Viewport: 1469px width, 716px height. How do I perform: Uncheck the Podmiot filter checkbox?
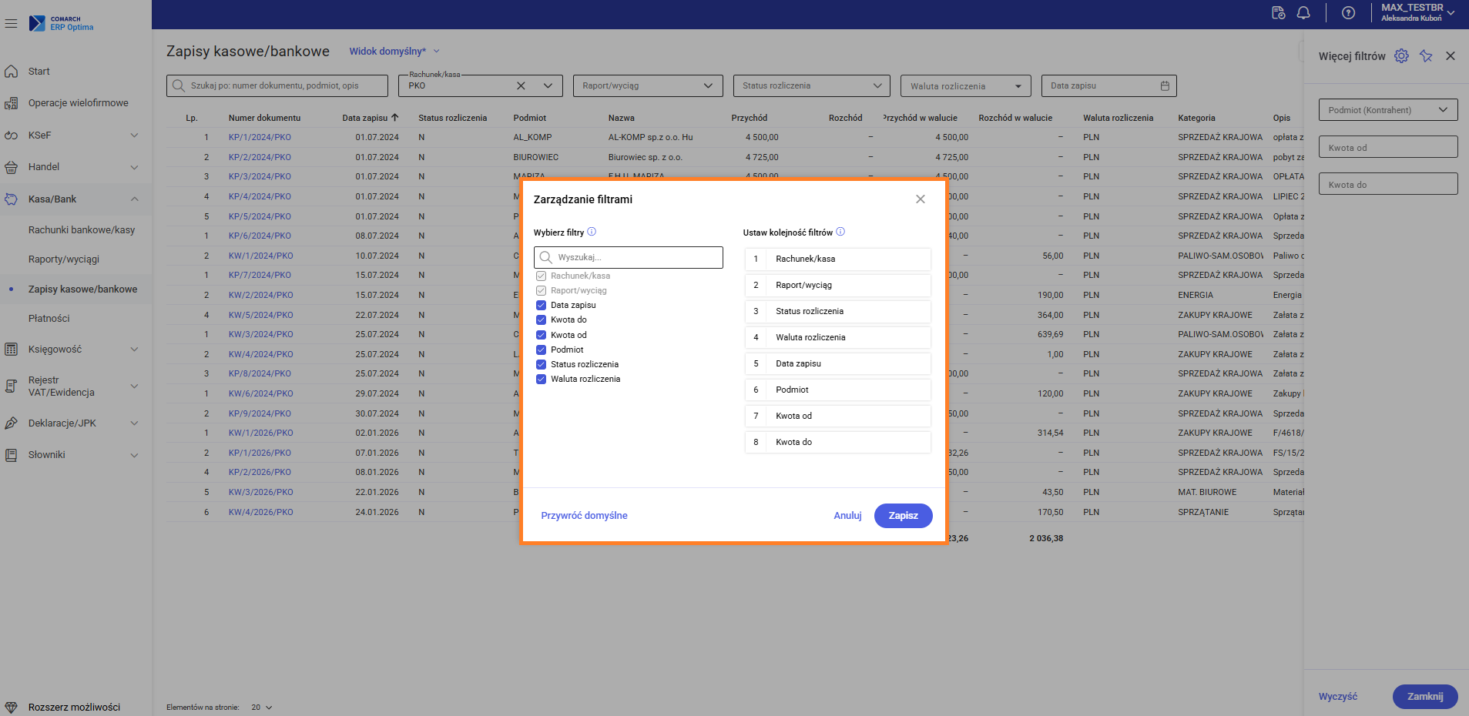tap(541, 350)
